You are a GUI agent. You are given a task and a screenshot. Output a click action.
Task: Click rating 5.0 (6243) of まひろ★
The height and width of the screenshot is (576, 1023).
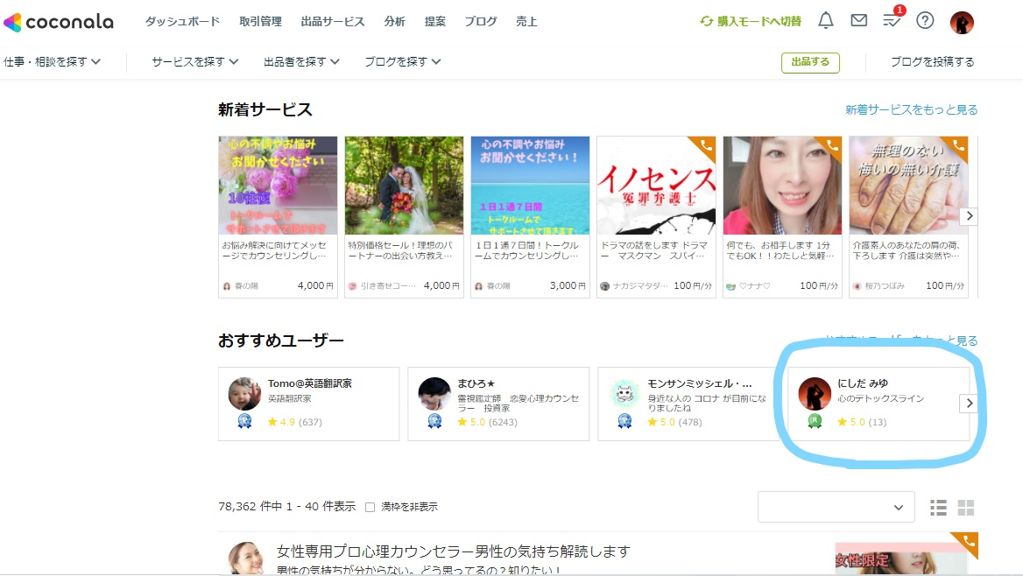[487, 422]
